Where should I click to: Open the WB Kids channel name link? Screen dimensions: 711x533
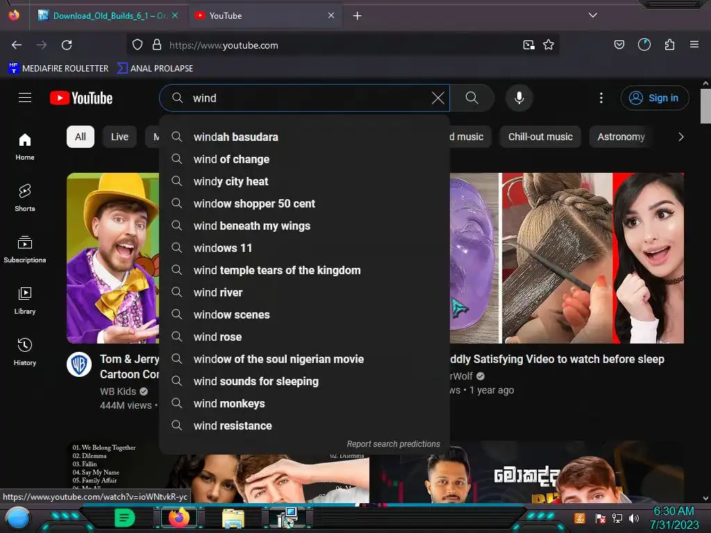point(118,391)
